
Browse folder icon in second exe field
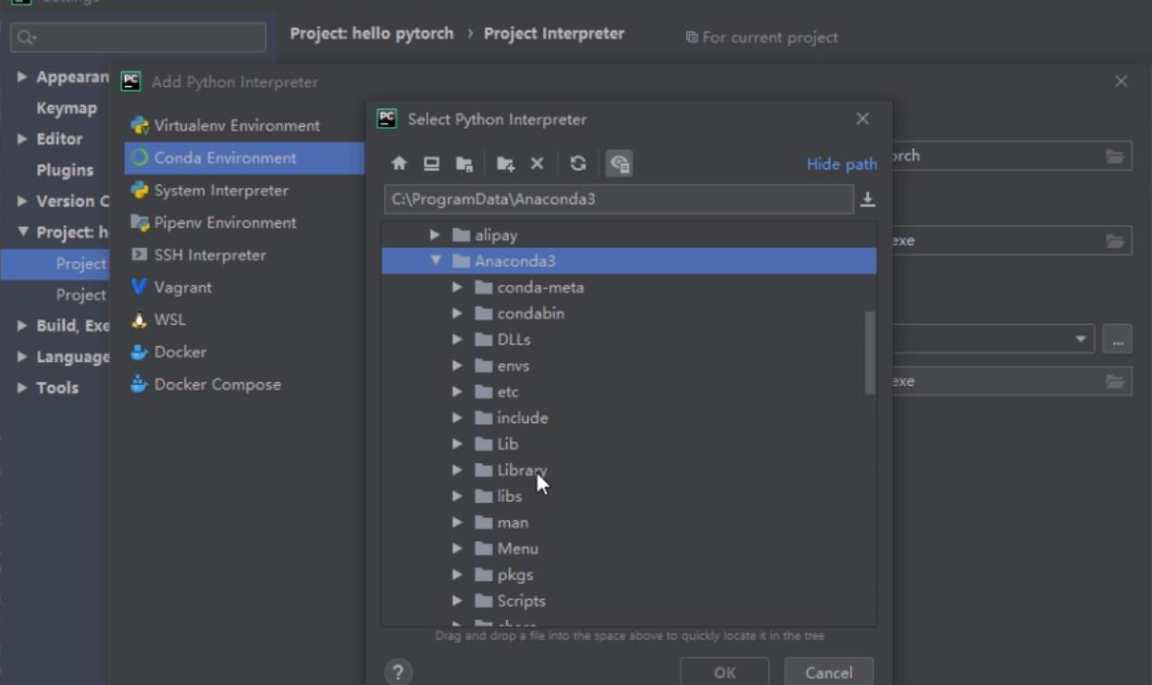pyautogui.click(x=1115, y=241)
